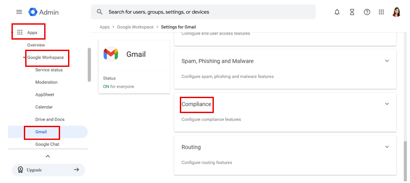
Task: Open the Compliance heading
Action: [196, 104]
